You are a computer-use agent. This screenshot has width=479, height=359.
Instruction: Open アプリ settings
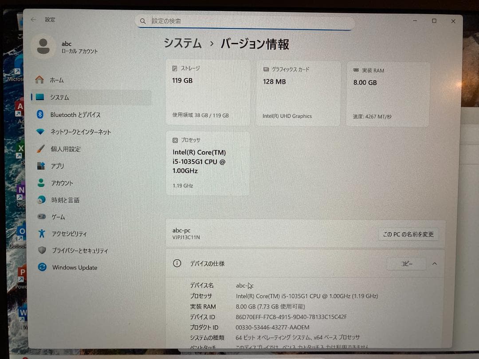[91, 166]
